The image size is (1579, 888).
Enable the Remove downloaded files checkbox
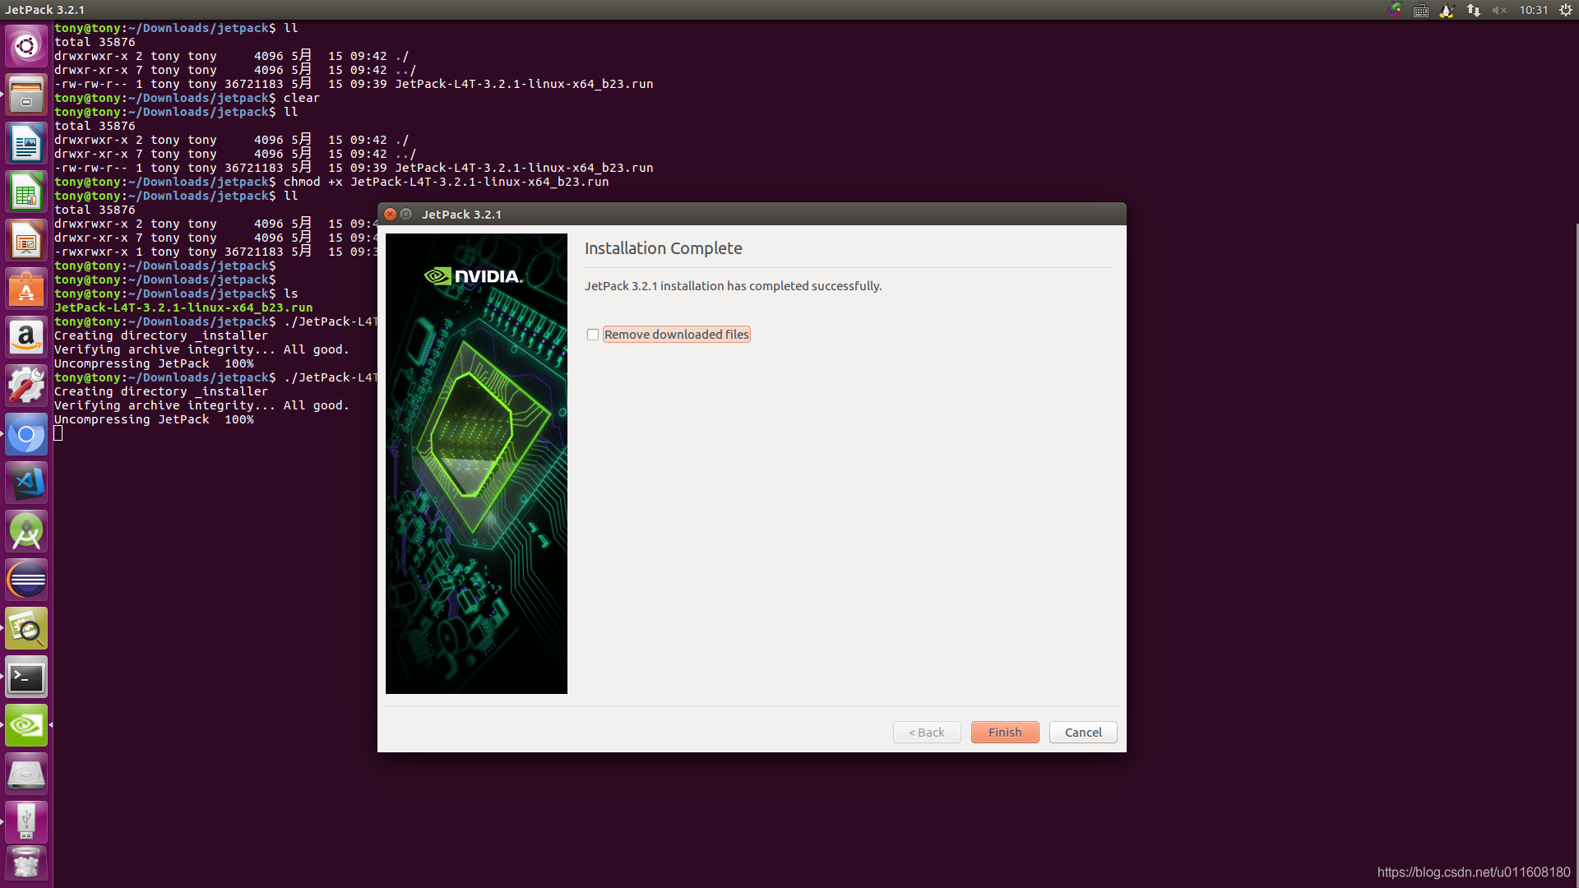[592, 335]
